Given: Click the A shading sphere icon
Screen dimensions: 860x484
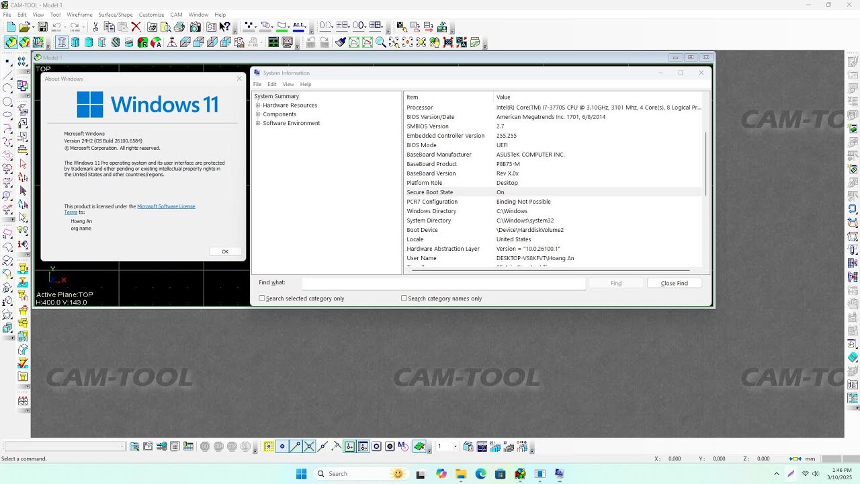Looking at the screenshot, I should tap(156, 42).
